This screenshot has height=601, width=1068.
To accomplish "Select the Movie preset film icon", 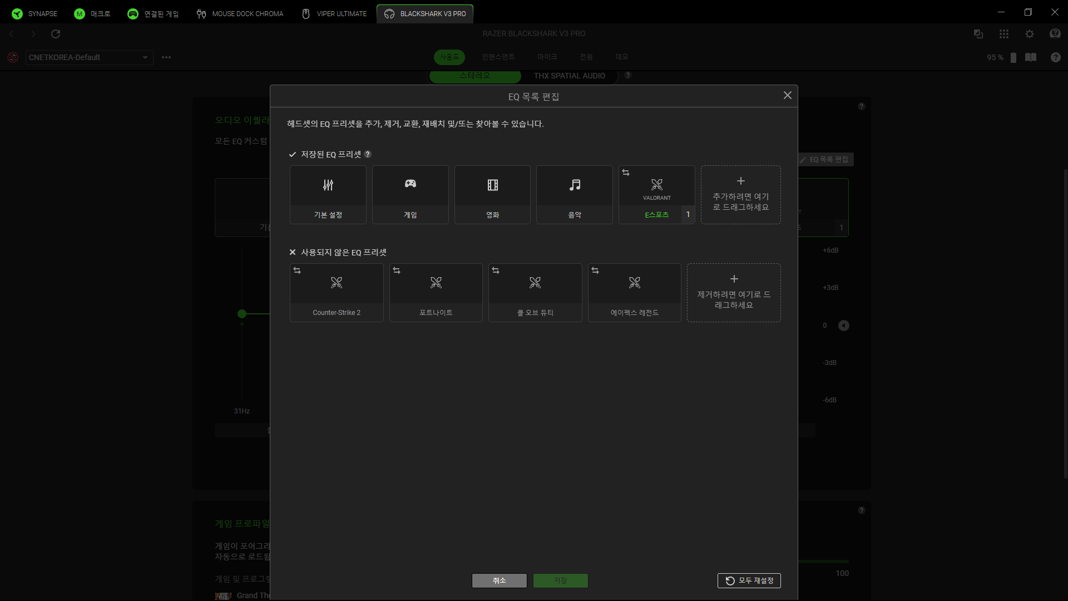I will pyautogui.click(x=493, y=185).
